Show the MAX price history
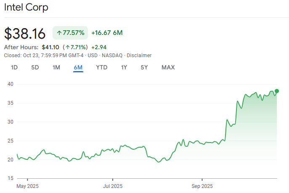The image size is (289, 193). [168, 67]
